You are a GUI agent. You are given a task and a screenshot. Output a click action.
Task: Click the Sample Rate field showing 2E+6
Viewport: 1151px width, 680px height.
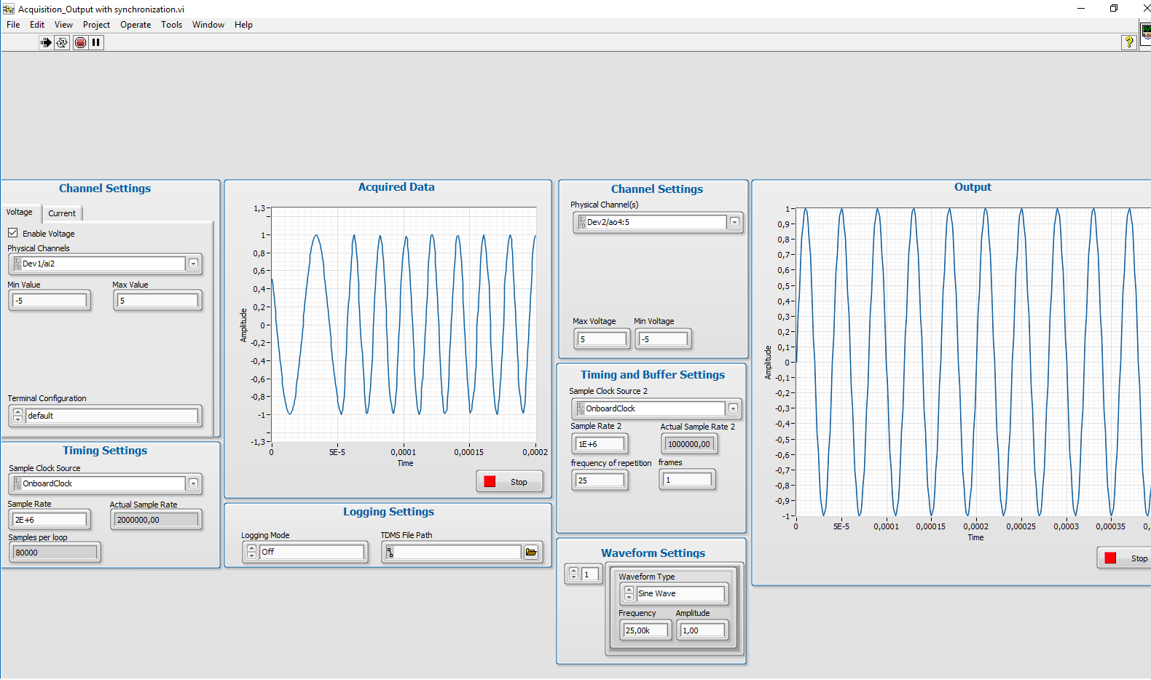(50, 520)
